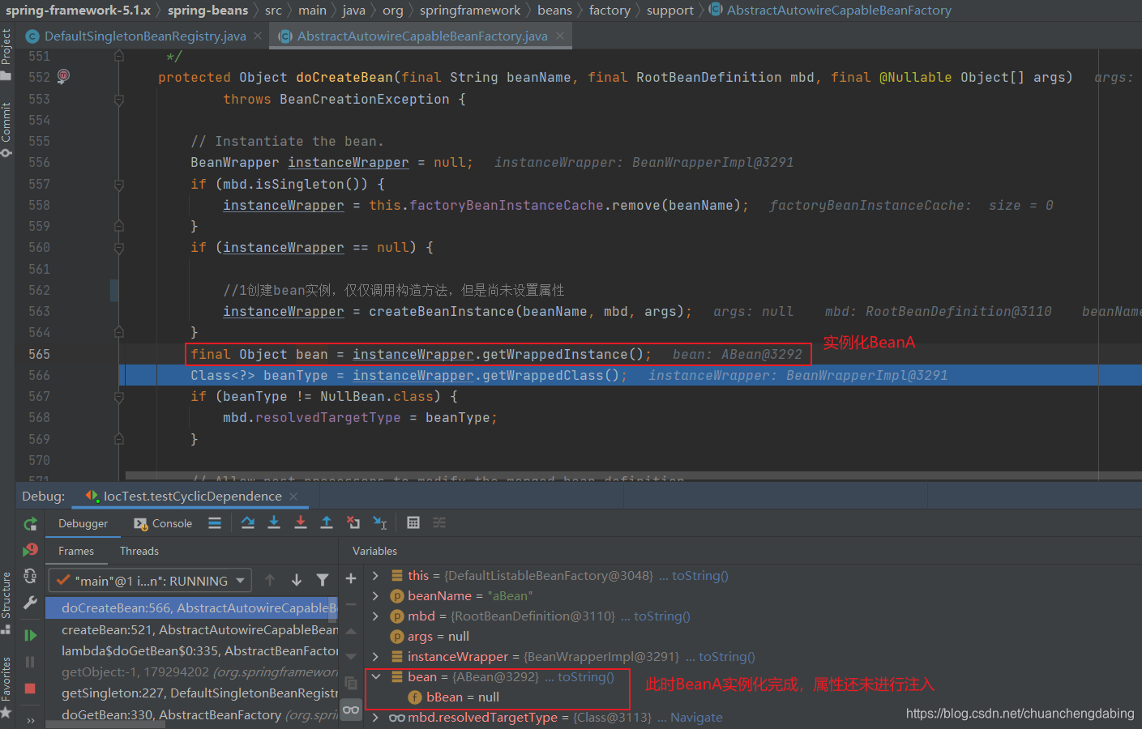
Task: Resume program with green play icon
Action: coord(30,635)
